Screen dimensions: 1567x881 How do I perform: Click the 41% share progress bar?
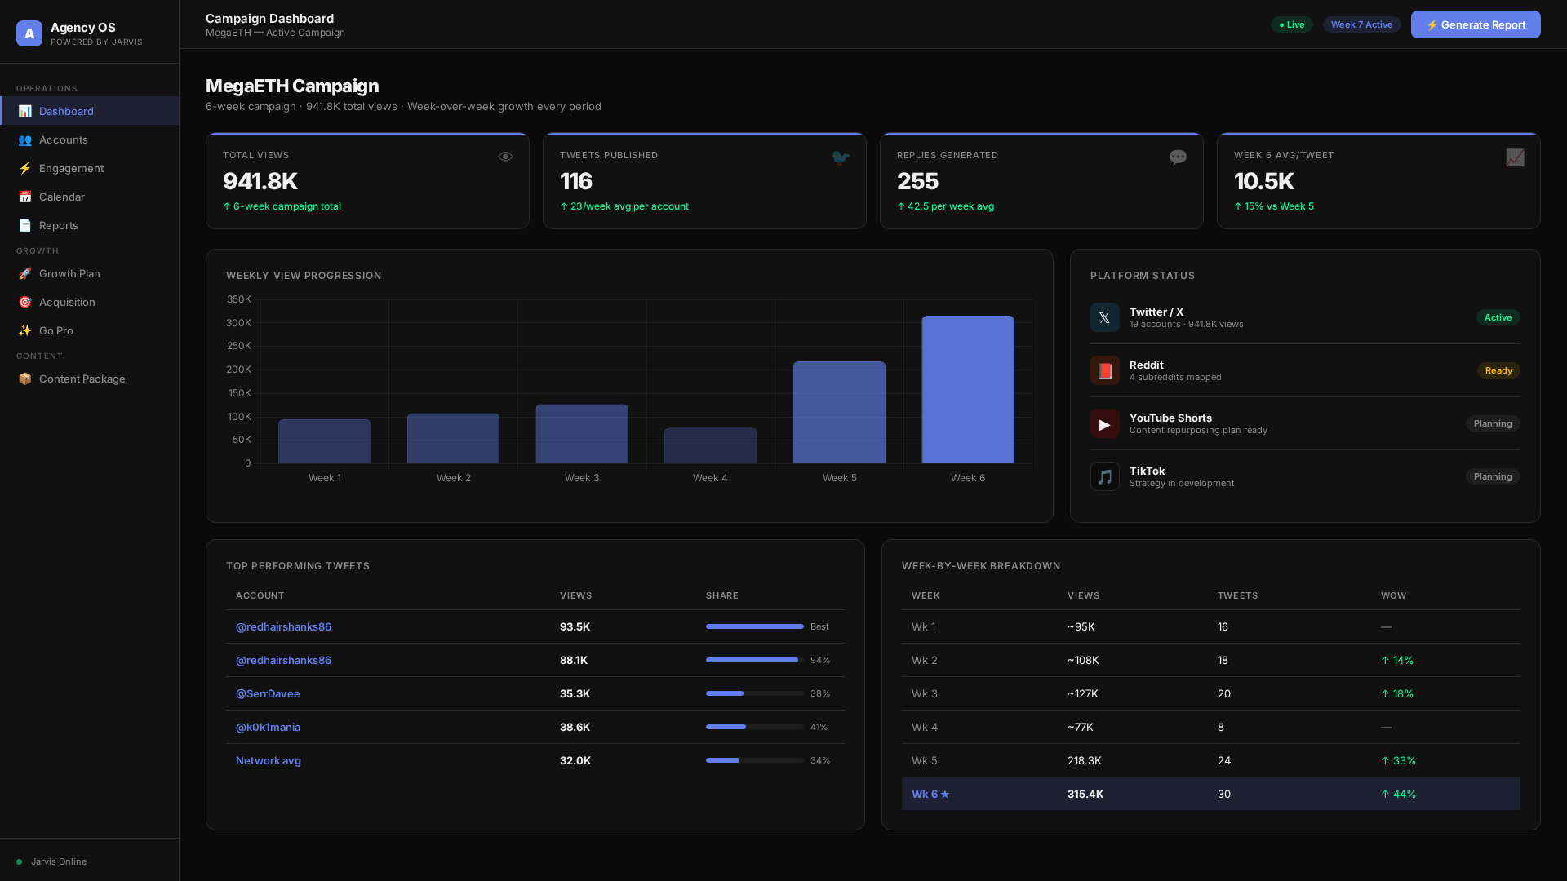(755, 727)
